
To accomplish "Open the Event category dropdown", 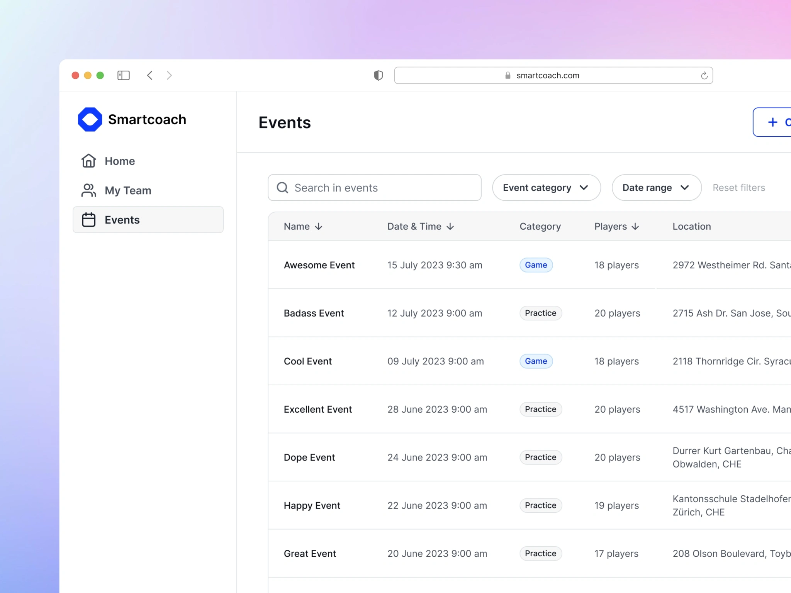I will (x=546, y=188).
